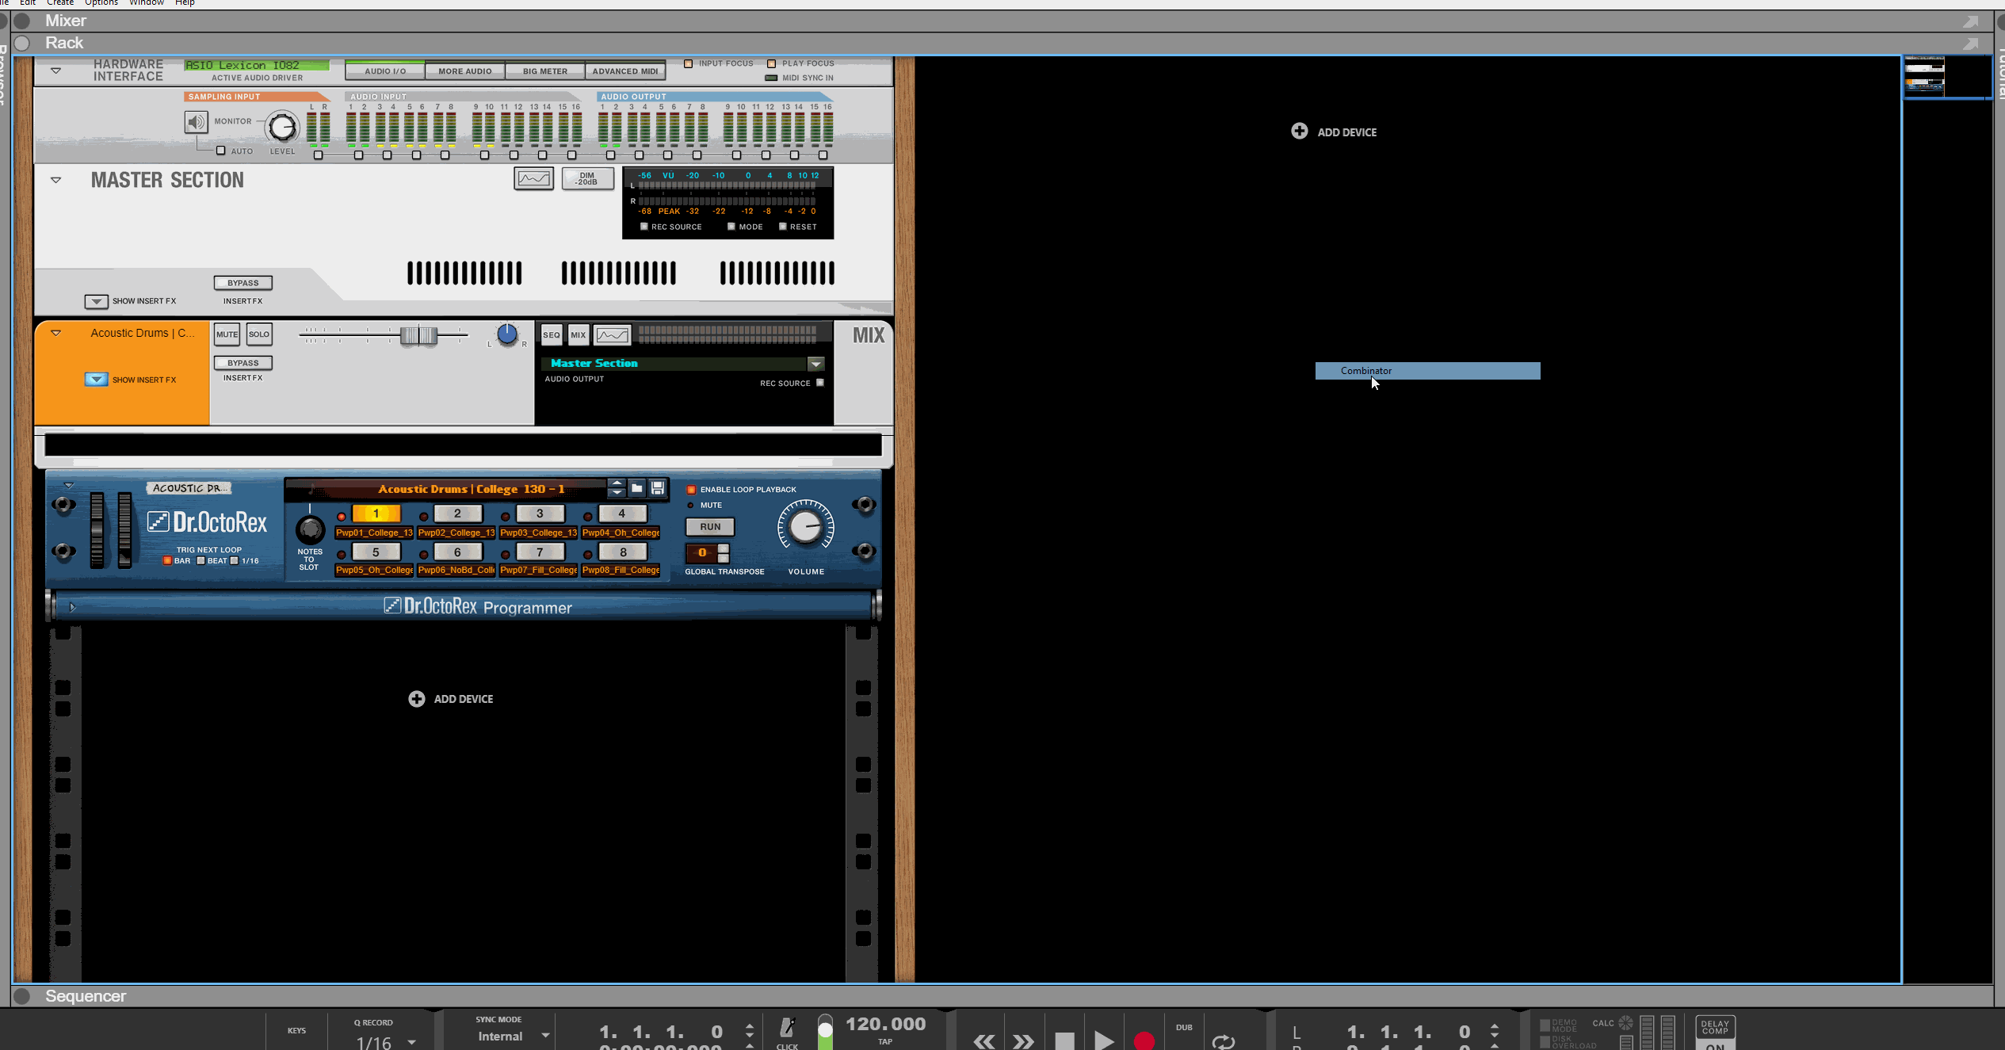Screen dimensions: 2005x1050
Task: Toggle the Mixer section visibility
Action: coord(22,21)
